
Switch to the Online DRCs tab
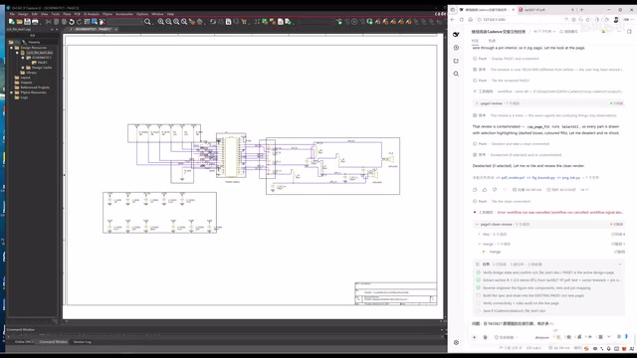[x=24, y=342]
